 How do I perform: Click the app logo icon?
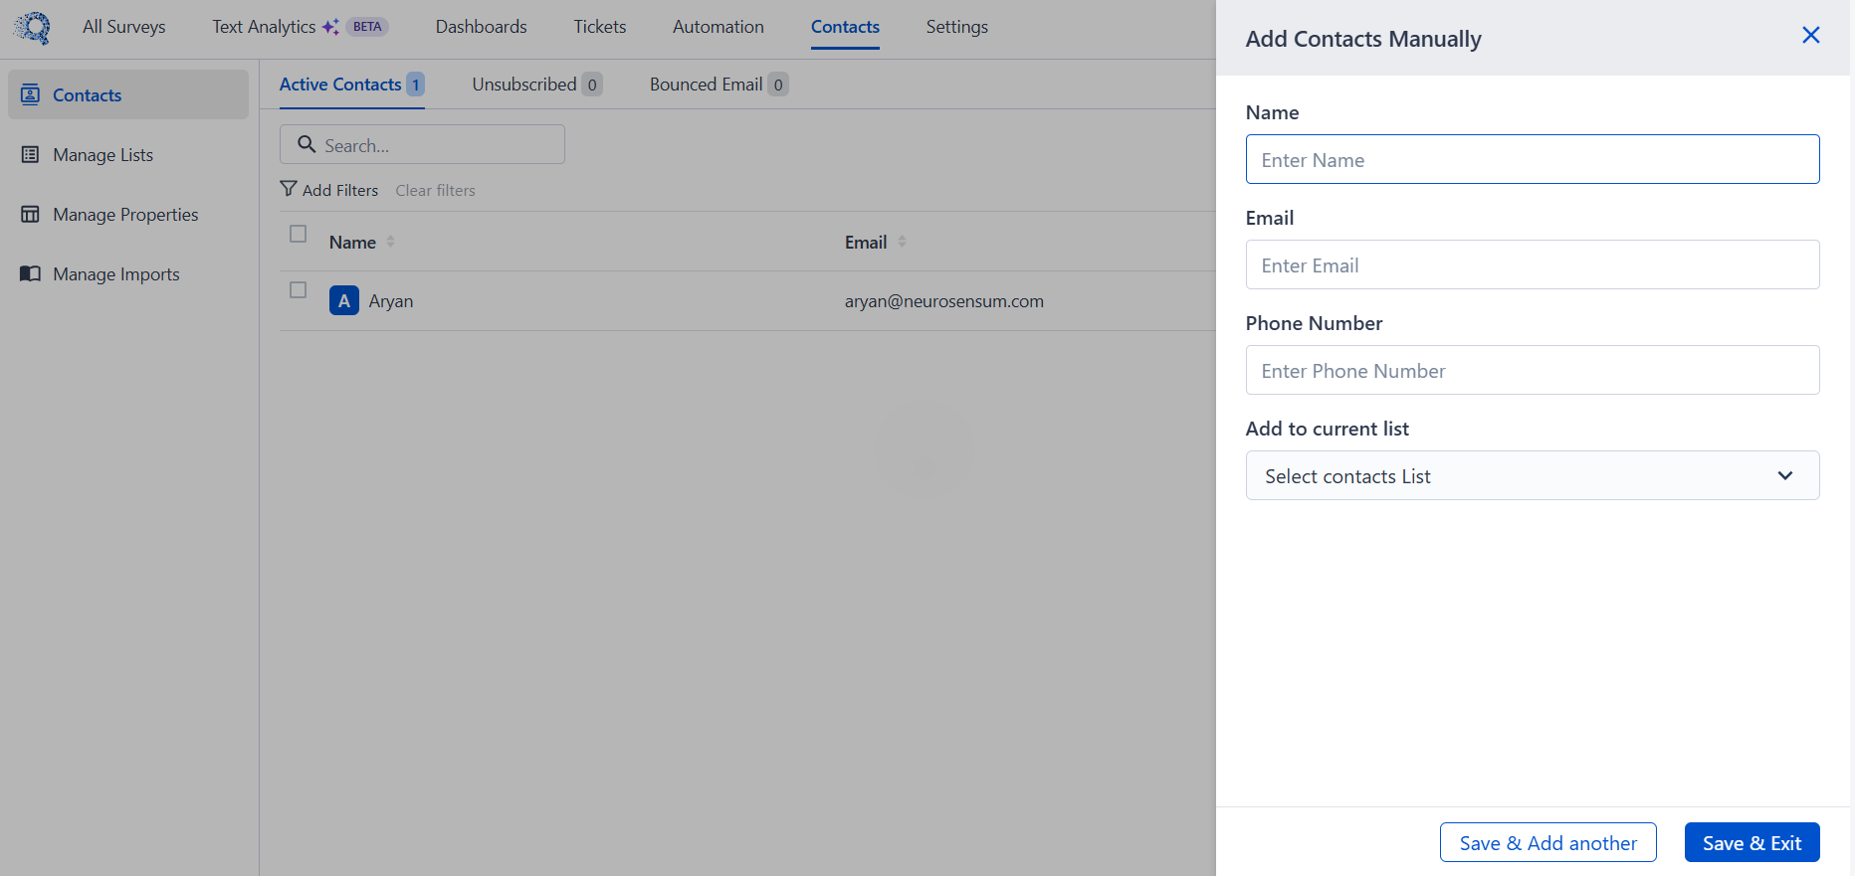click(x=33, y=27)
